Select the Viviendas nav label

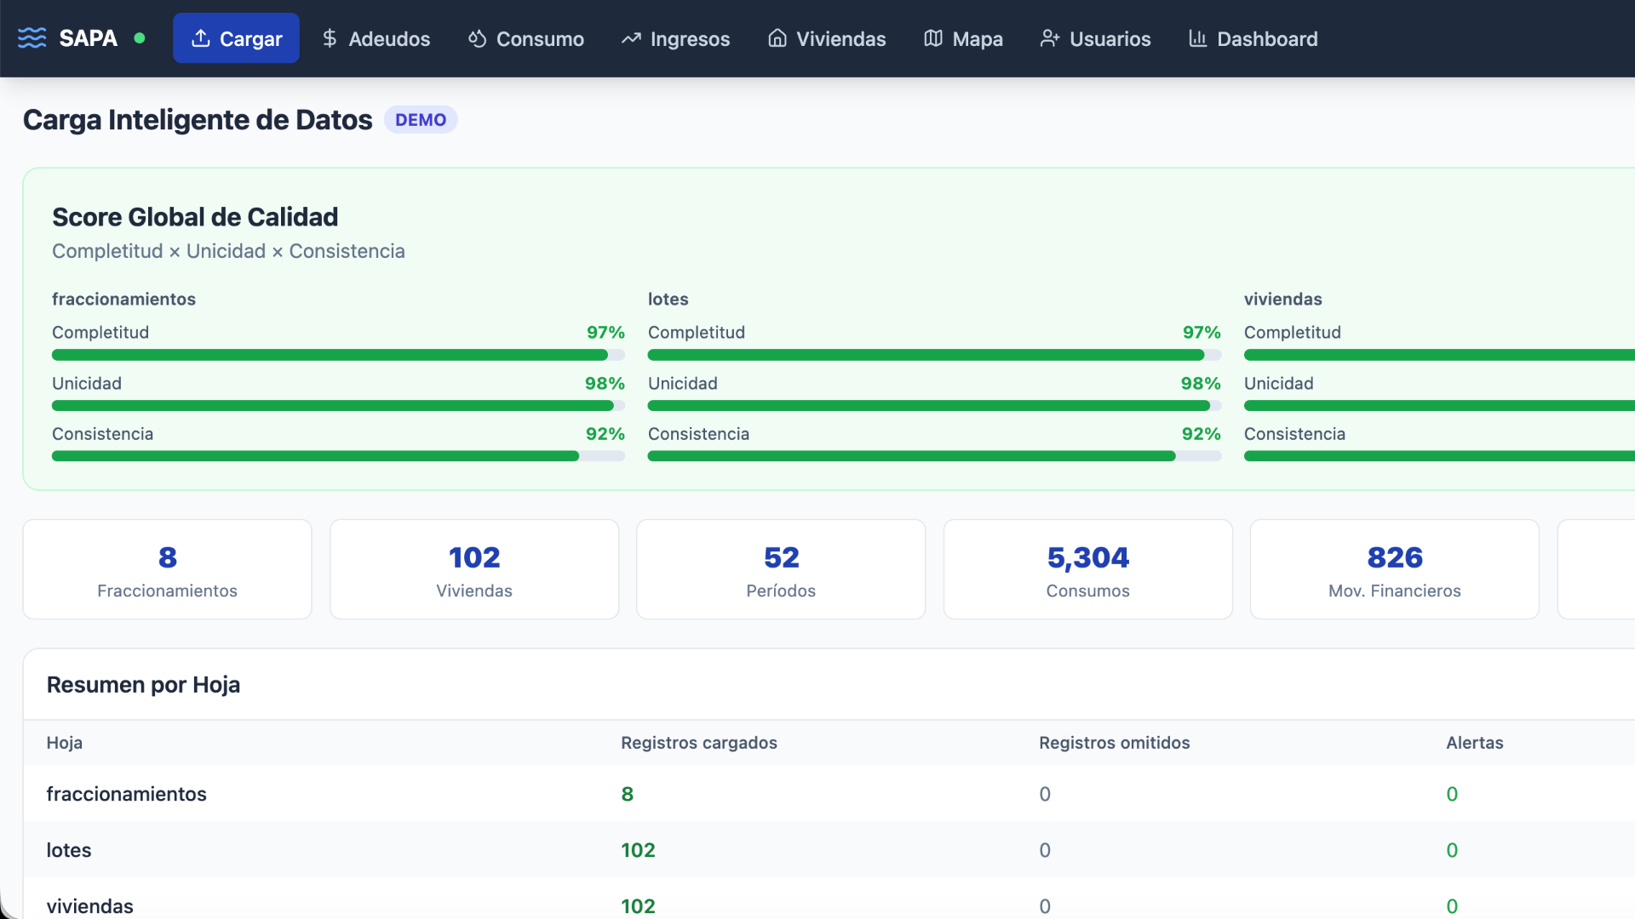(841, 39)
